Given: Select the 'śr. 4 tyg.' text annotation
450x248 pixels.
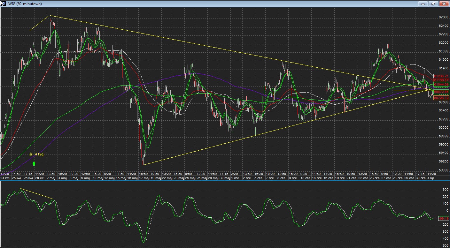Looking at the screenshot, I should click(x=36, y=154).
